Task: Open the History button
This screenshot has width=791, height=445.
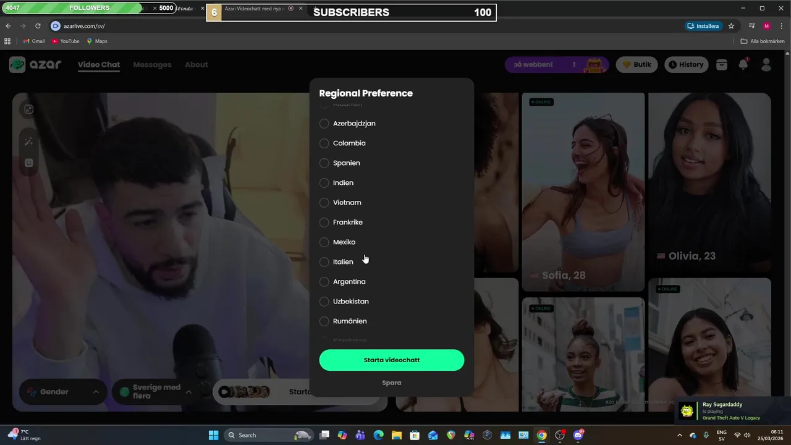Action: point(685,64)
